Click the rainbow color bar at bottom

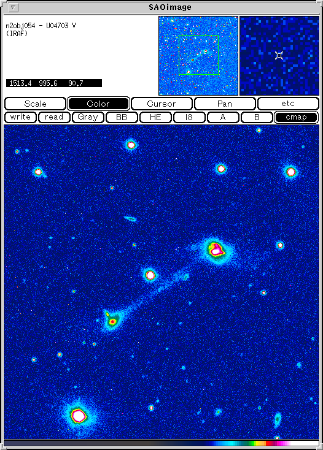coord(161,443)
